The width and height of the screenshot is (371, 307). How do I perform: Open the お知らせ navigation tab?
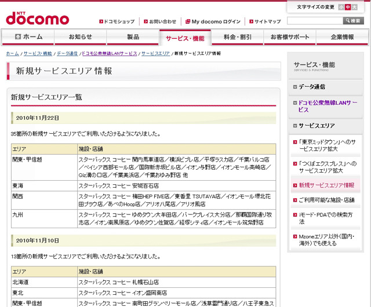(x=80, y=37)
